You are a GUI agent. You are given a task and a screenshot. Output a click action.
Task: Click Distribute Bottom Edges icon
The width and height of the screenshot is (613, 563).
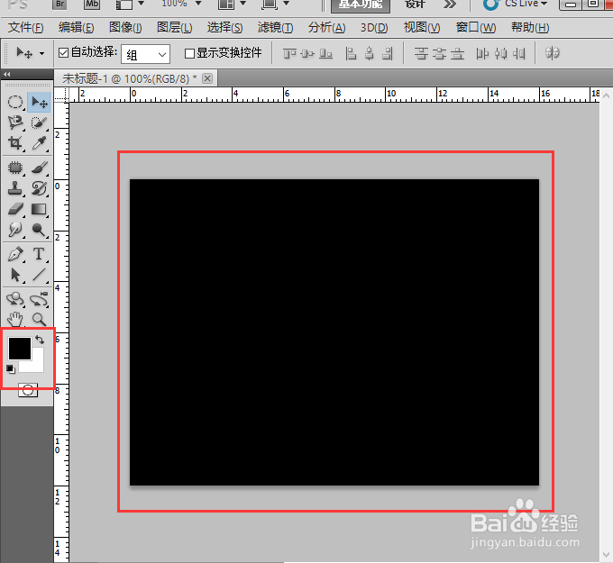point(457,53)
